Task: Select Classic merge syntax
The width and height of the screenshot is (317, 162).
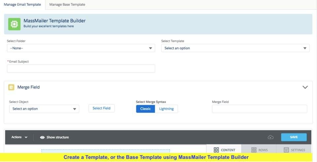Action: [145, 109]
